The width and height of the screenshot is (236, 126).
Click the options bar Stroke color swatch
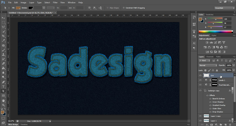[30, 8]
